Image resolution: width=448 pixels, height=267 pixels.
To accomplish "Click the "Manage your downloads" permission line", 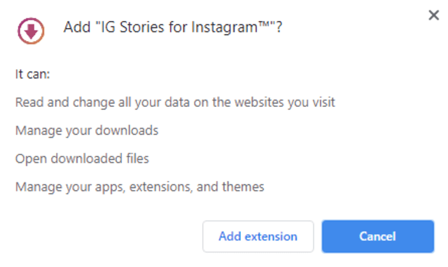I will point(87,131).
